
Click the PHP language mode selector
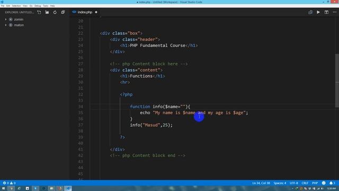315,183
